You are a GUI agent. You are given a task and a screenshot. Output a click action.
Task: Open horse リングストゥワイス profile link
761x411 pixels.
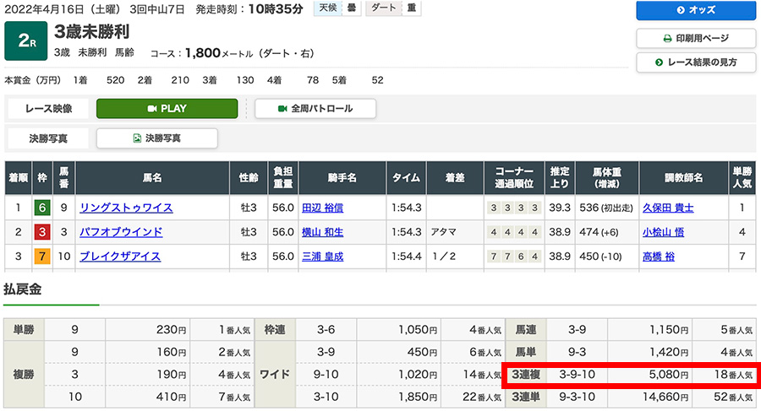coord(126,208)
